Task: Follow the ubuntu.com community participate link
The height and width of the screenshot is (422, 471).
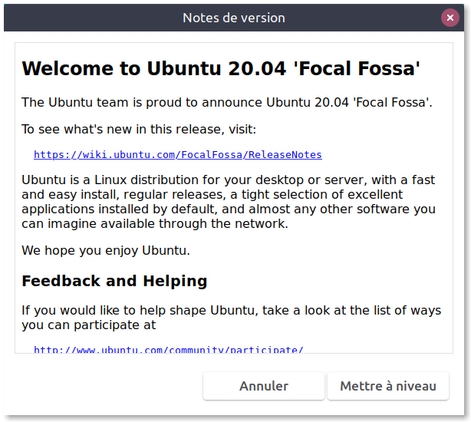Action: [x=169, y=350]
